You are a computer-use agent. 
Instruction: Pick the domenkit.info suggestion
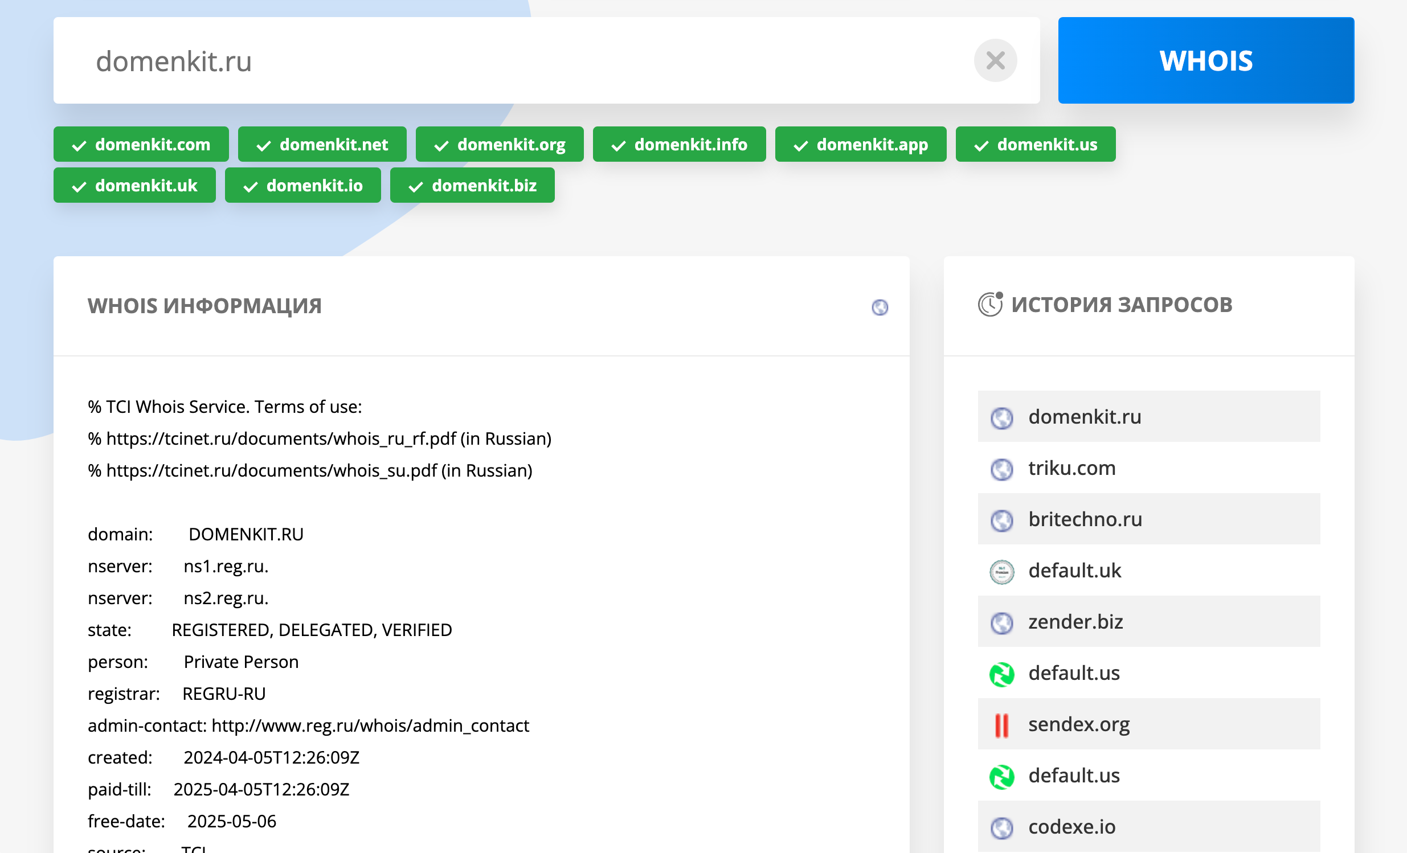(679, 145)
